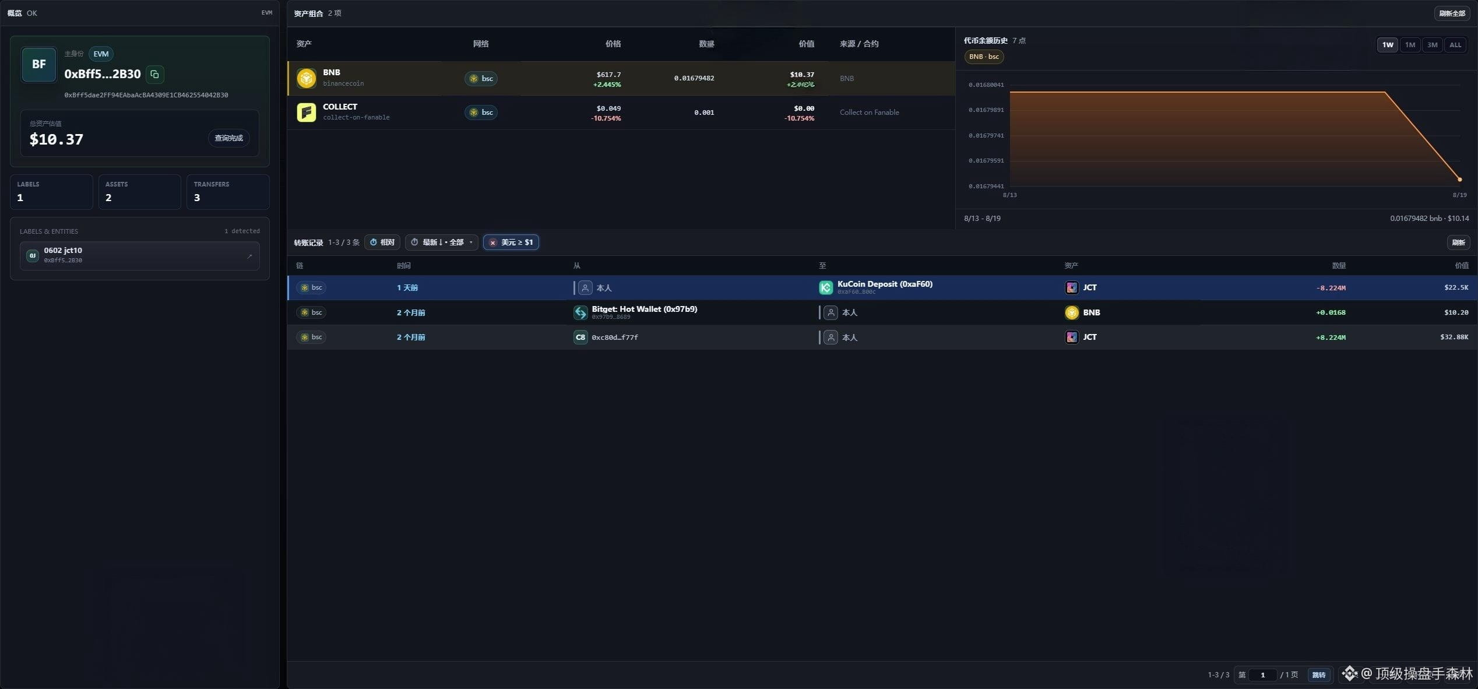1478x689 pixels.
Task: Click the 刷新全部 button
Action: (1452, 13)
